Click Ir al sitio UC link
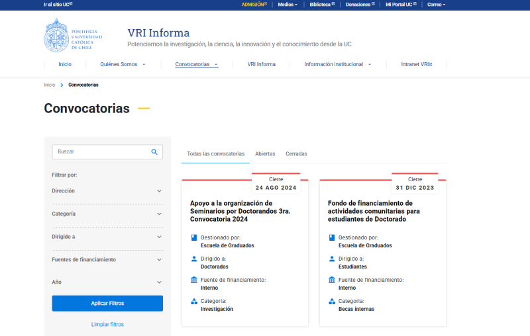This screenshot has width=530, height=336. [x=58, y=5]
